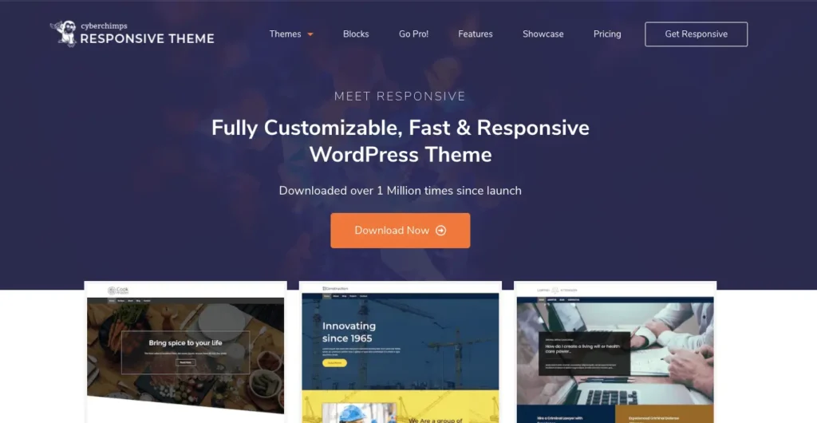Viewport: 817px width, 423px height.
Task: Click the RESPONSIVE THEME logo text
Action: click(x=147, y=38)
